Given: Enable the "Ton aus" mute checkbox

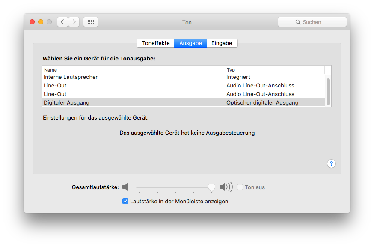Looking at the screenshot, I should pos(240,187).
